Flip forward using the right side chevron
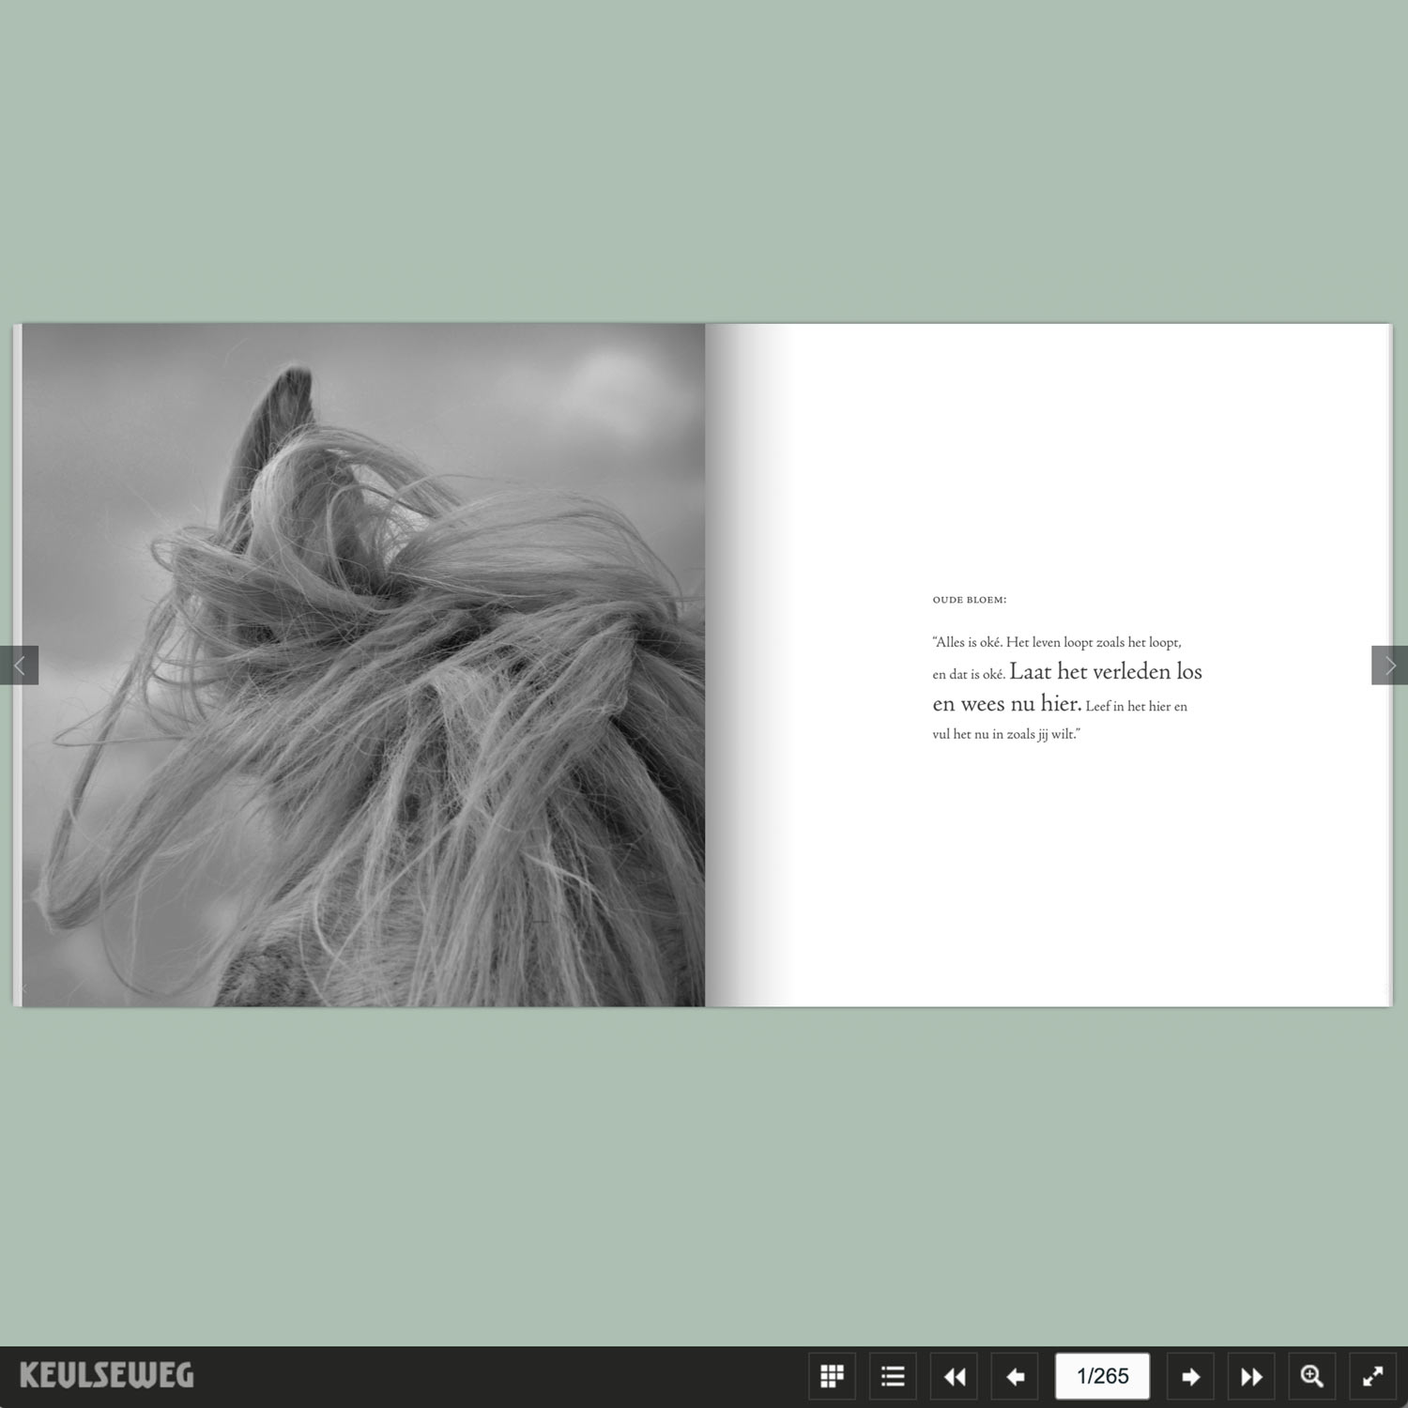The image size is (1408, 1408). [1389, 666]
